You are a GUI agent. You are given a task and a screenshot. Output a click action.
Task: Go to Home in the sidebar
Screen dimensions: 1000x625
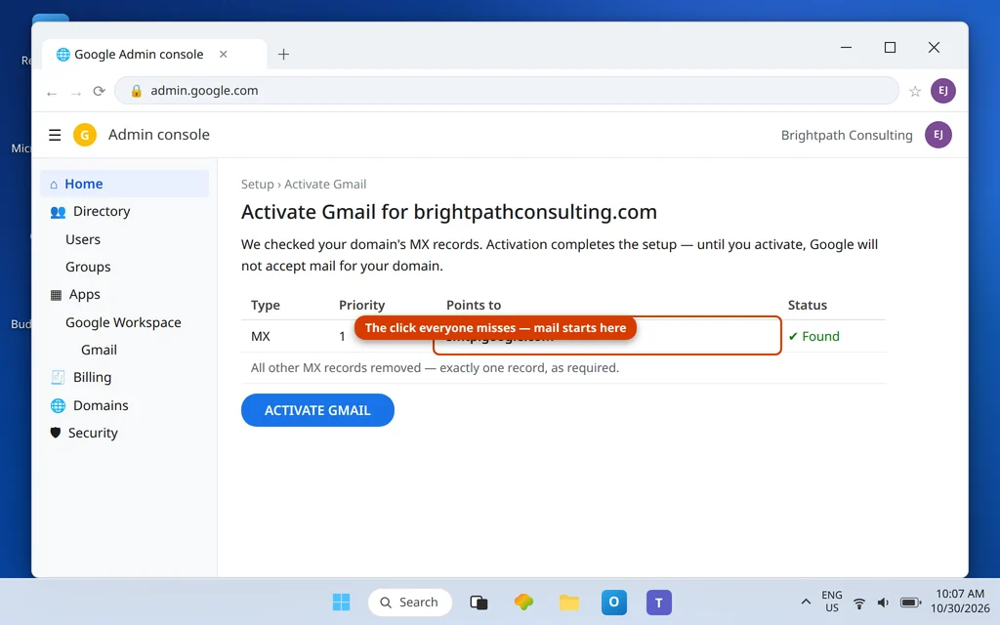click(124, 184)
